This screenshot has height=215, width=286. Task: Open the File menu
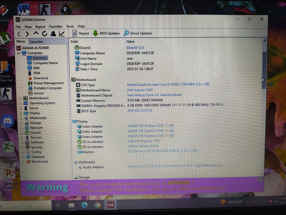[x=18, y=27]
